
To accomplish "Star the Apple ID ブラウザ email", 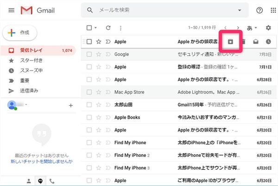I will [x=99, y=180].
